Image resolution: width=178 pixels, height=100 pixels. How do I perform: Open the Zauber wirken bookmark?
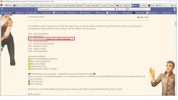tap(32, 13)
